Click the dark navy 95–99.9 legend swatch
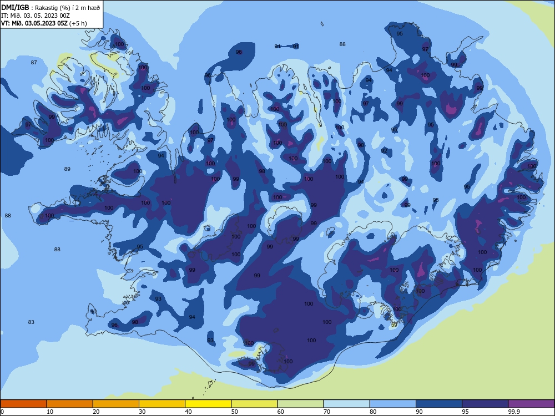555x416 pixels. coord(485,404)
